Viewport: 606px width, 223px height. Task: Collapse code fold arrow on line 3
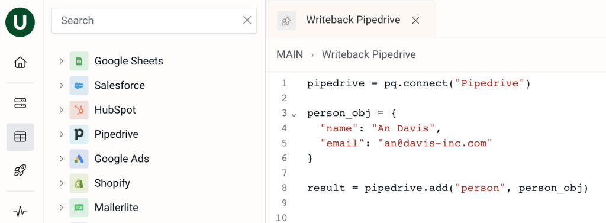tap(294, 115)
